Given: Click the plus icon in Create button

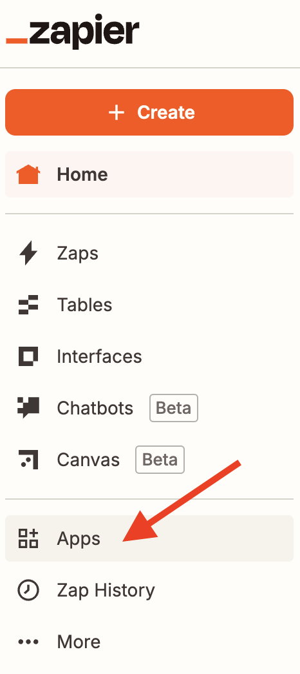Looking at the screenshot, I should [x=116, y=112].
